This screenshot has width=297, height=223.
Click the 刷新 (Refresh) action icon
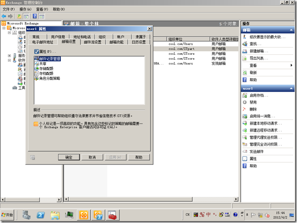[245, 73]
